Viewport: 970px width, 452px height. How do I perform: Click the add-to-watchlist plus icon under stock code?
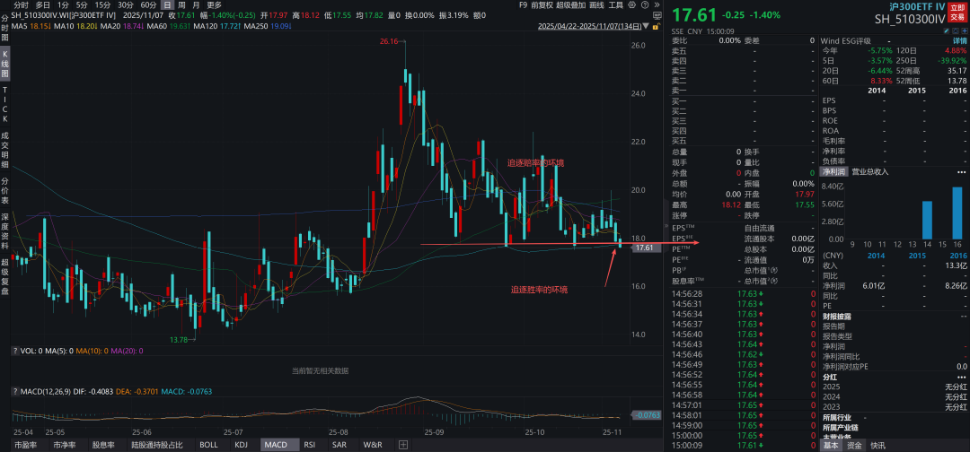pyautogui.click(x=965, y=30)
